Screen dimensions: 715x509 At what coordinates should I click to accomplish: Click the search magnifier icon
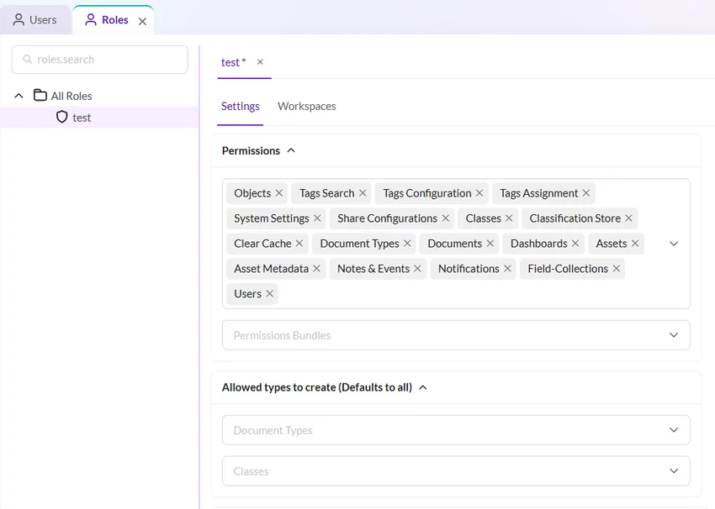(x=28, y=59)
